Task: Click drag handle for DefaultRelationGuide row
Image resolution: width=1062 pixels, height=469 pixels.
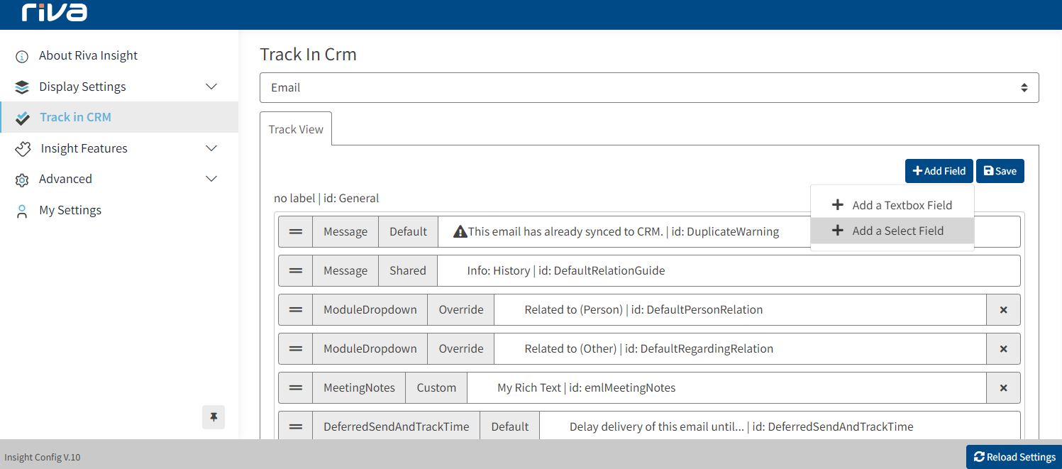Action: (296, 271)
